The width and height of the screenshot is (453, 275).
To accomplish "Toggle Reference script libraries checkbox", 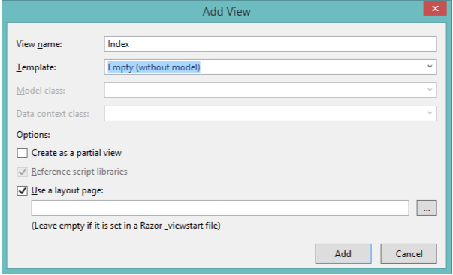I will click(x=23, y=172).
